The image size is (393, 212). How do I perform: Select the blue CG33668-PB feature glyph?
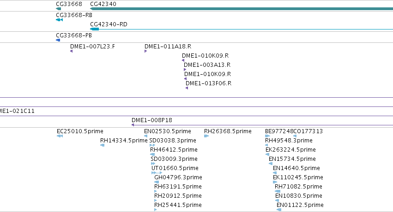coord(58,40)
